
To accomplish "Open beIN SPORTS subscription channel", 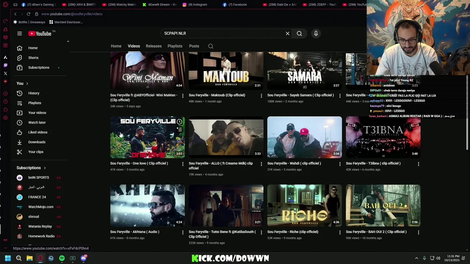I will click(x=39, y=177).
